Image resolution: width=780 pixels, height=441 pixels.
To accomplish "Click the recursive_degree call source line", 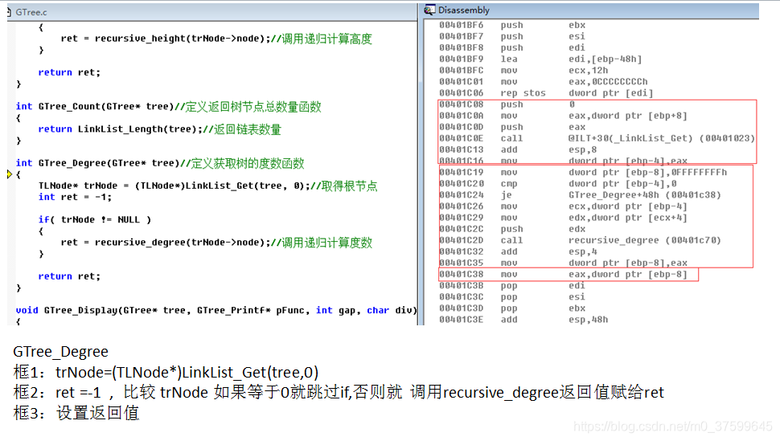I will tap(216, 242).
